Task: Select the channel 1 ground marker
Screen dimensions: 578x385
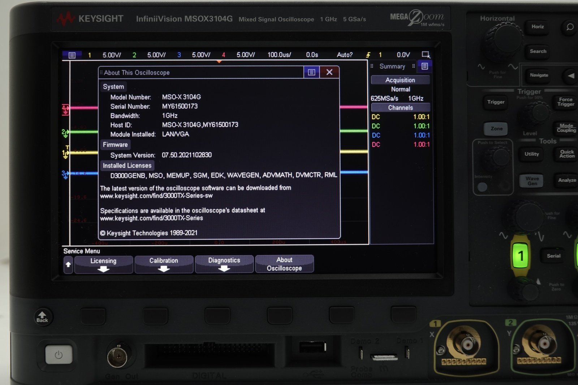Action: [x=65, y=153]
